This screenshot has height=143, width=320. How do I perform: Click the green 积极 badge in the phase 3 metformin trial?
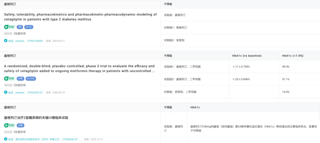click(9, 79)
